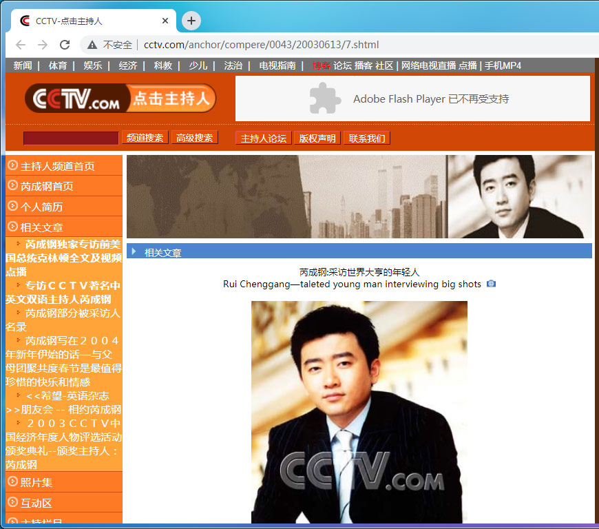599x529 pixels.
Task: Click the 高级搜索 button
Action: tap(195, 138)
